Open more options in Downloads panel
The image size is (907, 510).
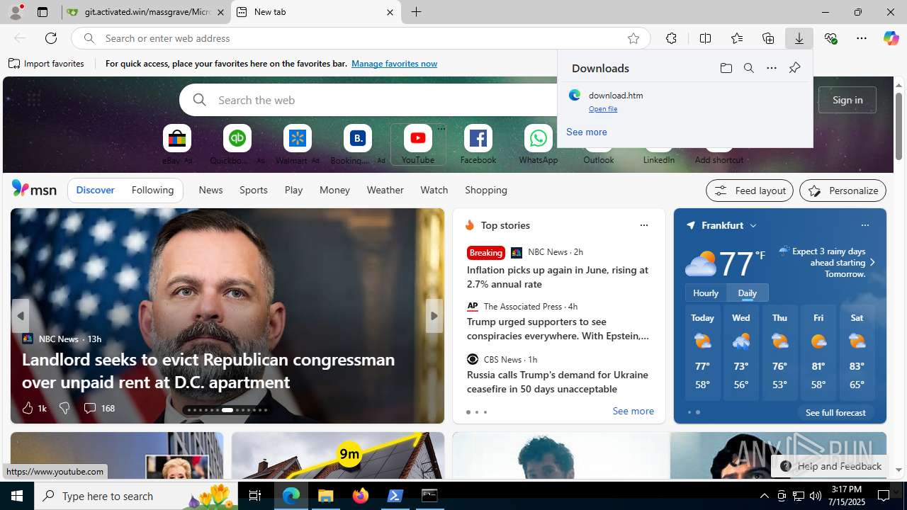[771, 68]
